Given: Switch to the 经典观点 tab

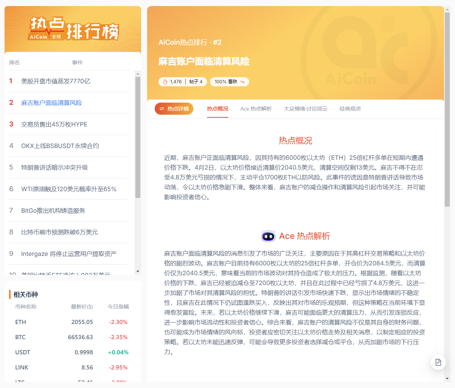Looking at the screenshot, I should click(x=350, y=109).
